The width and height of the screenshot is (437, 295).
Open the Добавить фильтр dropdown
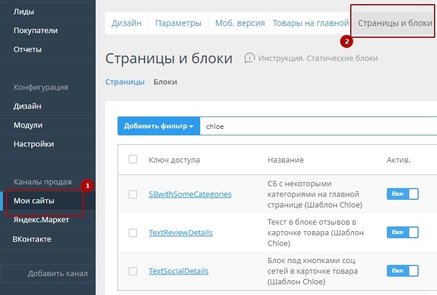pyautogui.click(x=158, y=127)
